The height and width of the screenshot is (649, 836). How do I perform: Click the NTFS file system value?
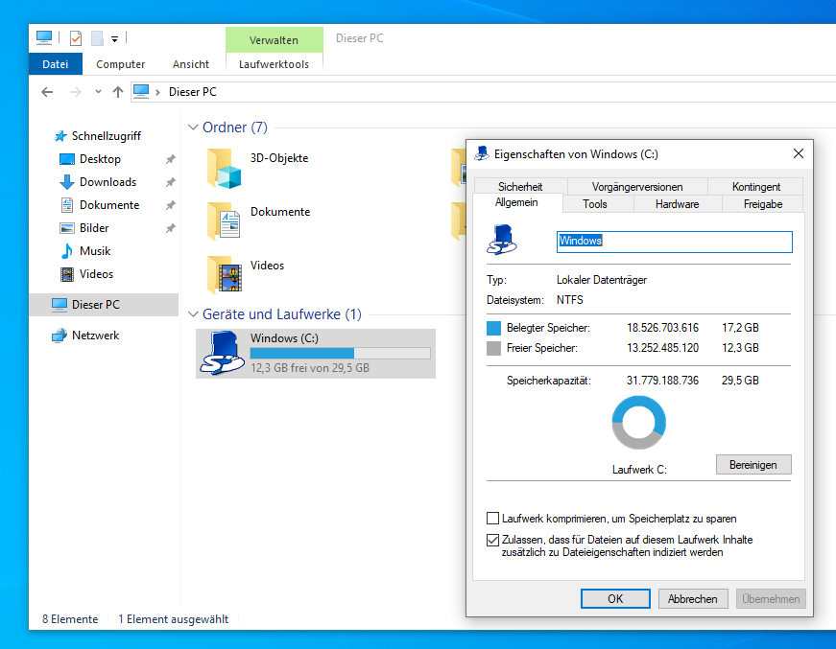click(570, 300)
